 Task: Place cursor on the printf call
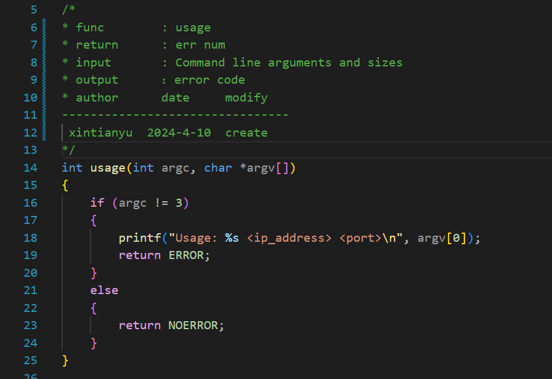pos(140,237)
